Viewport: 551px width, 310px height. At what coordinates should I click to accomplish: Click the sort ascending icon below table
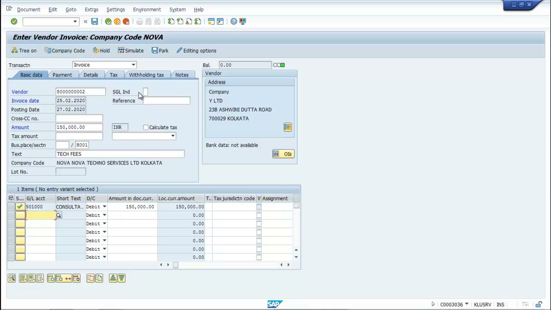click(x=113, y=279)
